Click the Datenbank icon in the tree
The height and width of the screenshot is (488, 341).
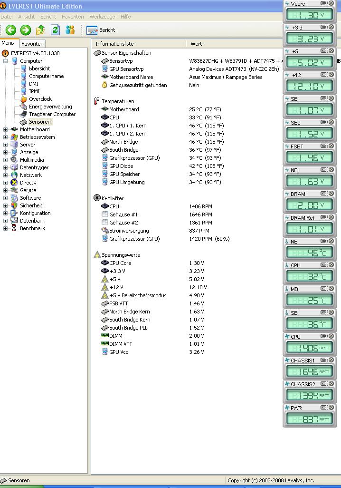pyautogui.click(x=14, y=221)
